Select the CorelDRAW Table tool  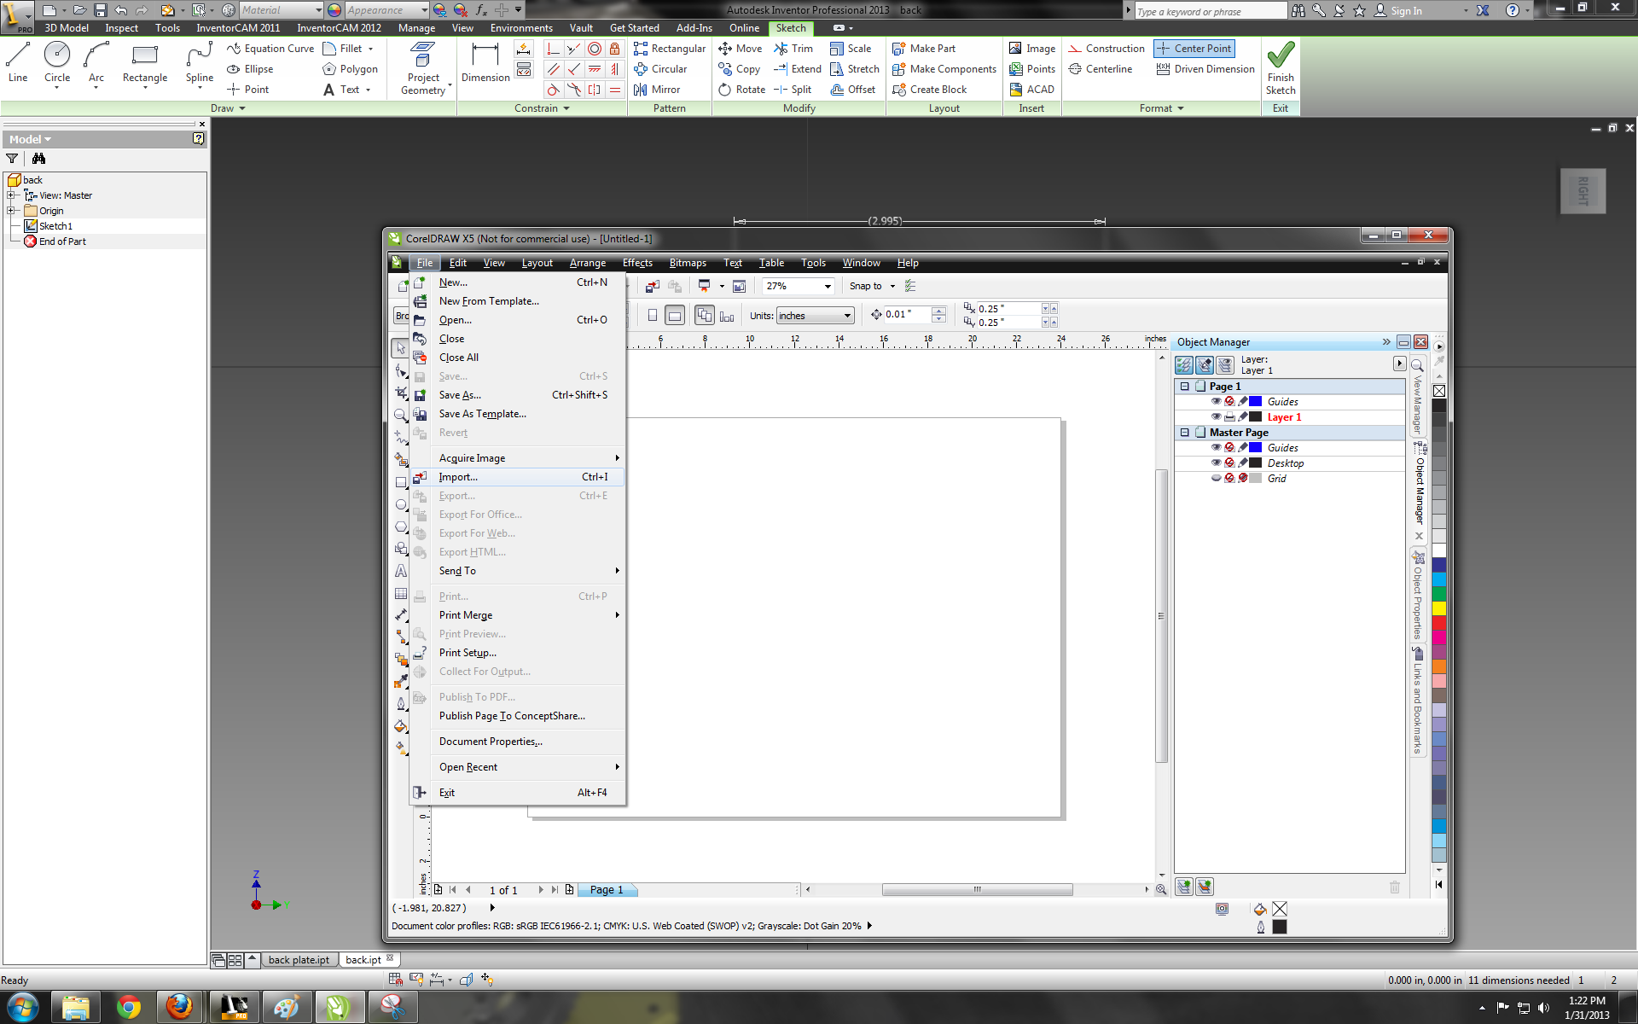(401, 593)
